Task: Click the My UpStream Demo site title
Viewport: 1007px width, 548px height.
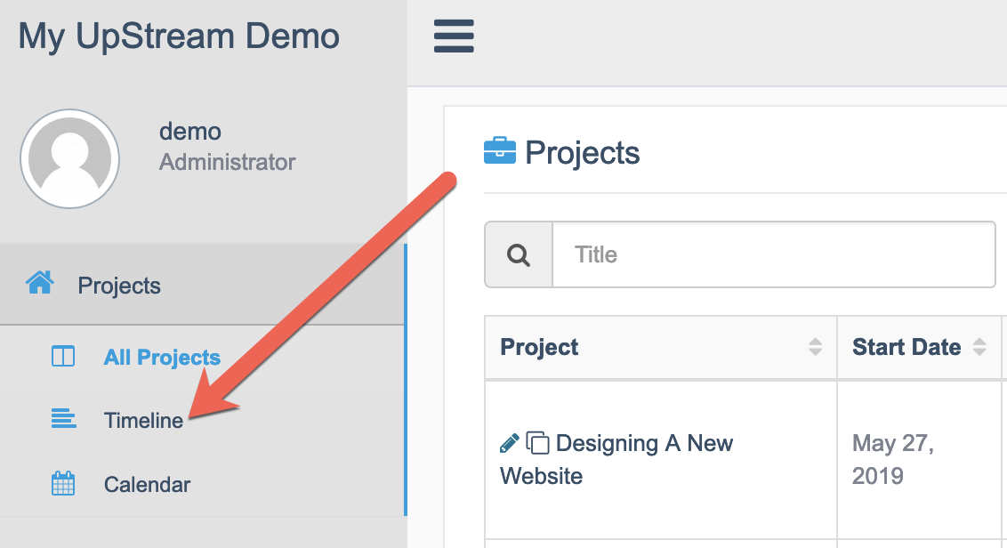Action: click(178, 36)
